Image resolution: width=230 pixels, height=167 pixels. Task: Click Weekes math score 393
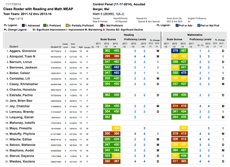point(184,161)
